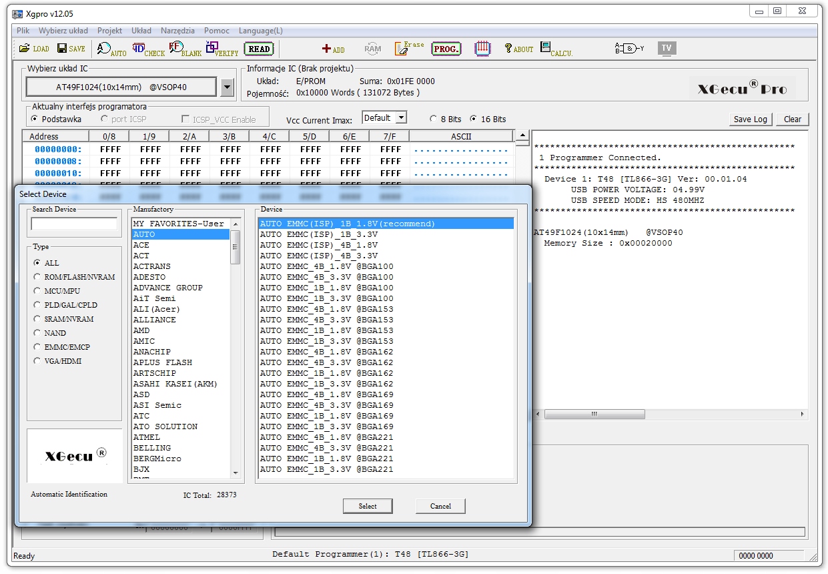
Task: Click the Search Device input field
Action: point(74,224)
